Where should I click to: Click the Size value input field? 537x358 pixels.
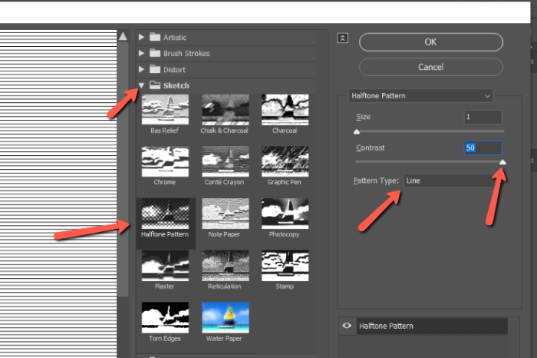pyautogui.click(x=483, y=118)
